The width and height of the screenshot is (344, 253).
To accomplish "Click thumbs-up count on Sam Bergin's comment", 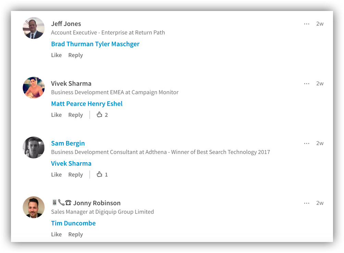I will coord(102,175).
